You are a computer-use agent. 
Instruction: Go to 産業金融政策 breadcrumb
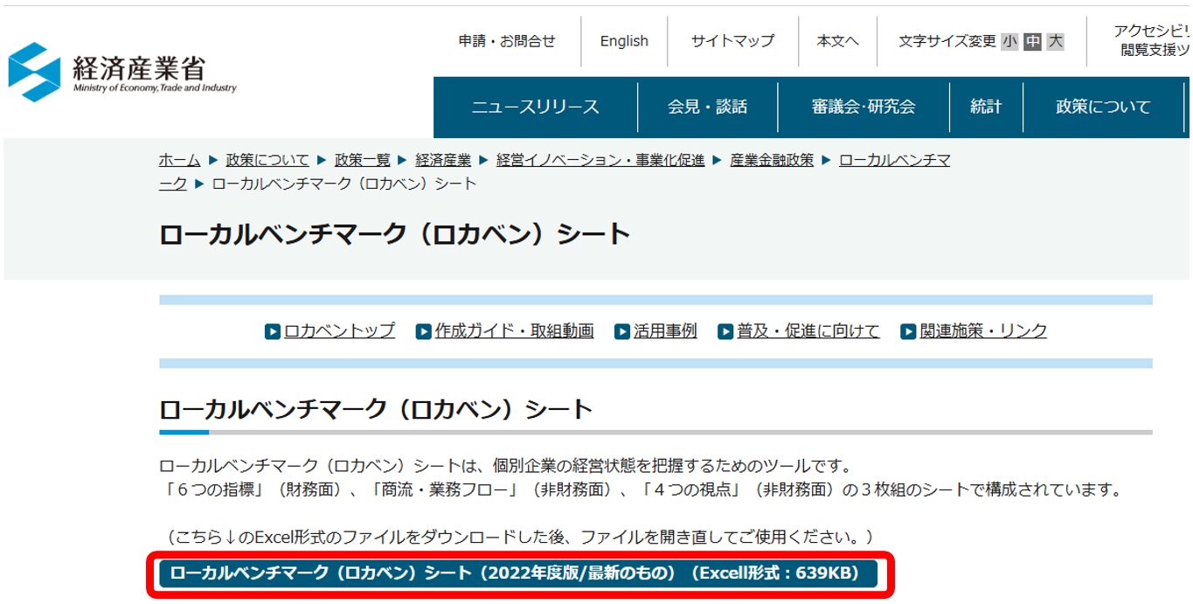tap(771, 160)
